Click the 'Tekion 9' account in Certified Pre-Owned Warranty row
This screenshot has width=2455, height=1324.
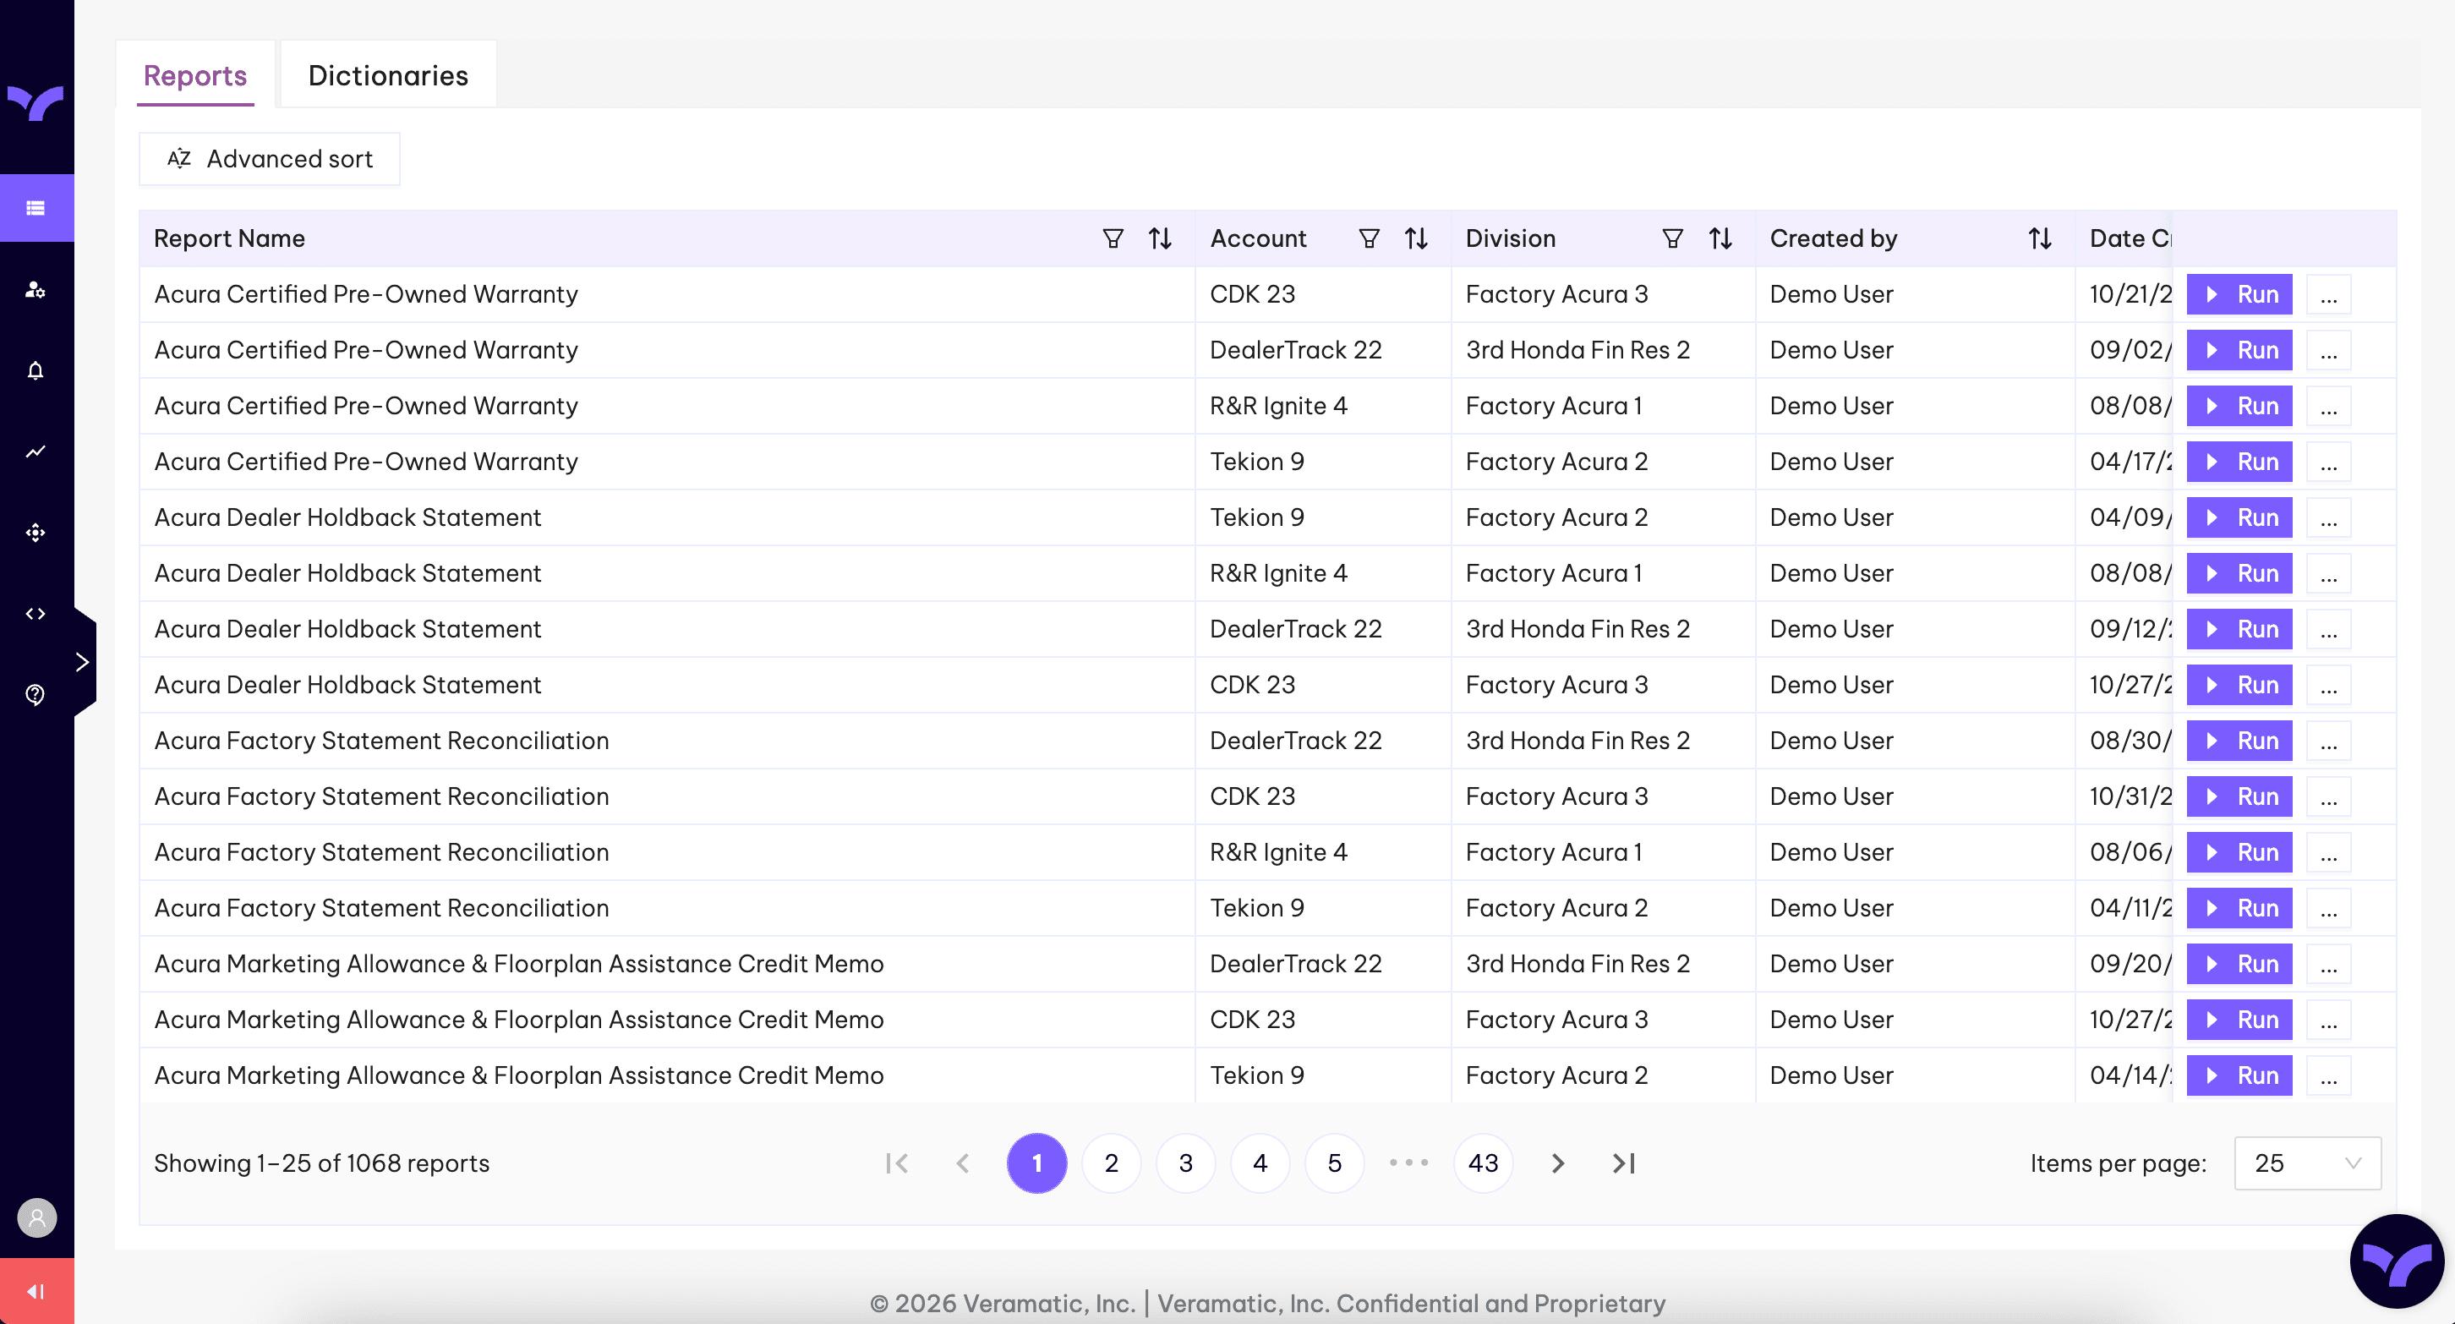(1256, 462)
